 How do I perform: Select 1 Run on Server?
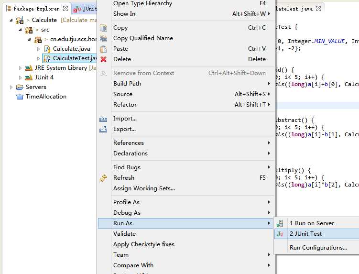tap(316, 223)
